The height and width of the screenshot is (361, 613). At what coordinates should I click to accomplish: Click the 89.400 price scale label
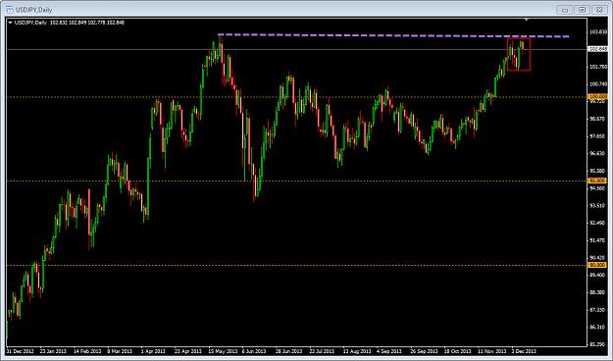pos(598,275)
